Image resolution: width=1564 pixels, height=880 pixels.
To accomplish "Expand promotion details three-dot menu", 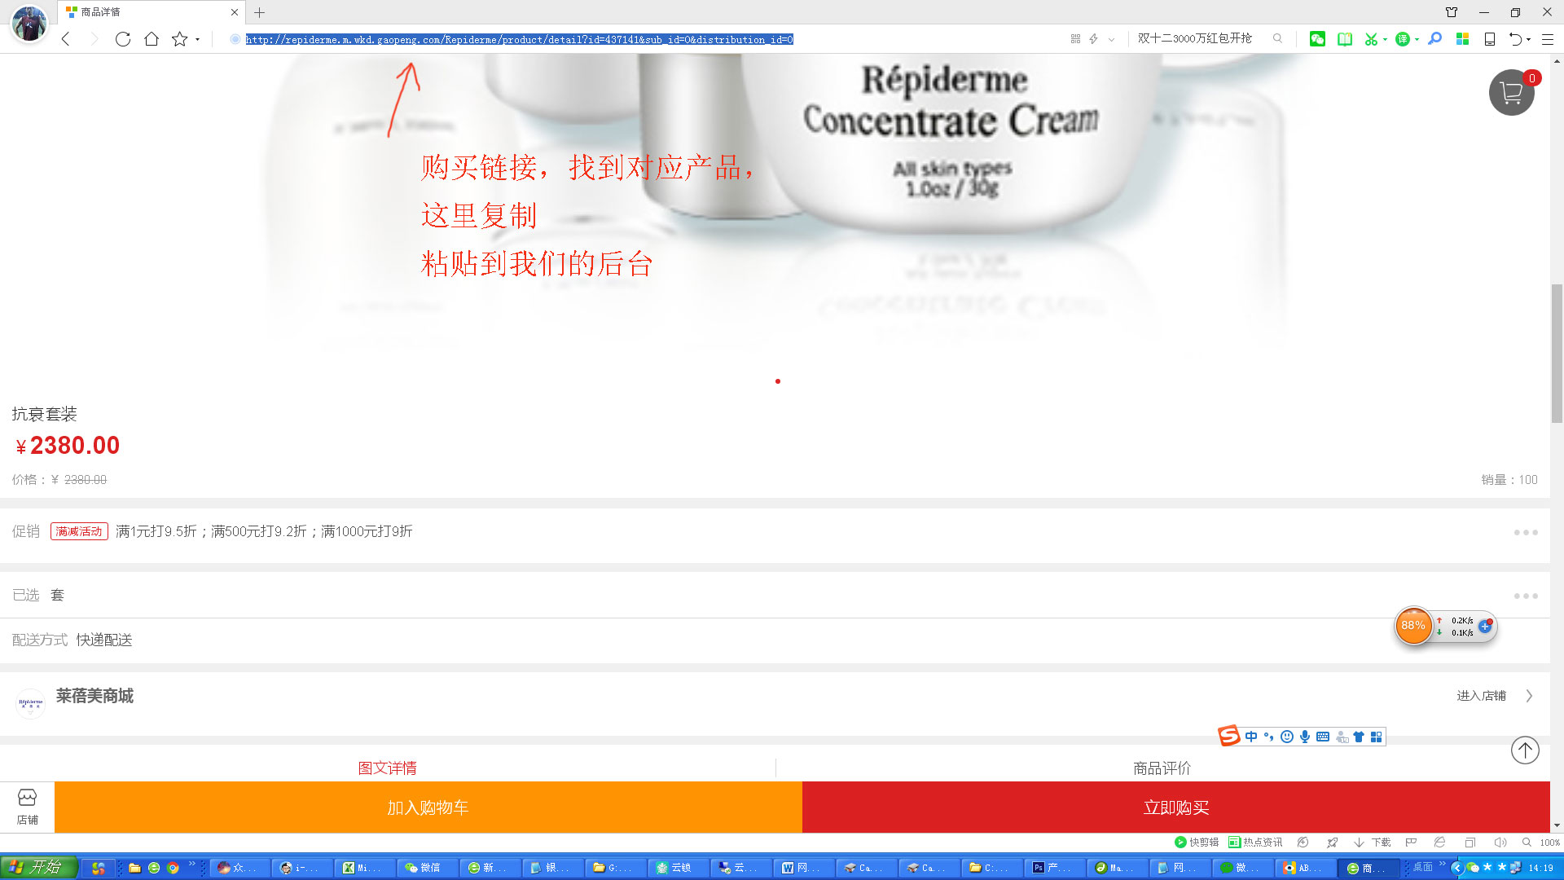I will click(x=1526, y=532).
